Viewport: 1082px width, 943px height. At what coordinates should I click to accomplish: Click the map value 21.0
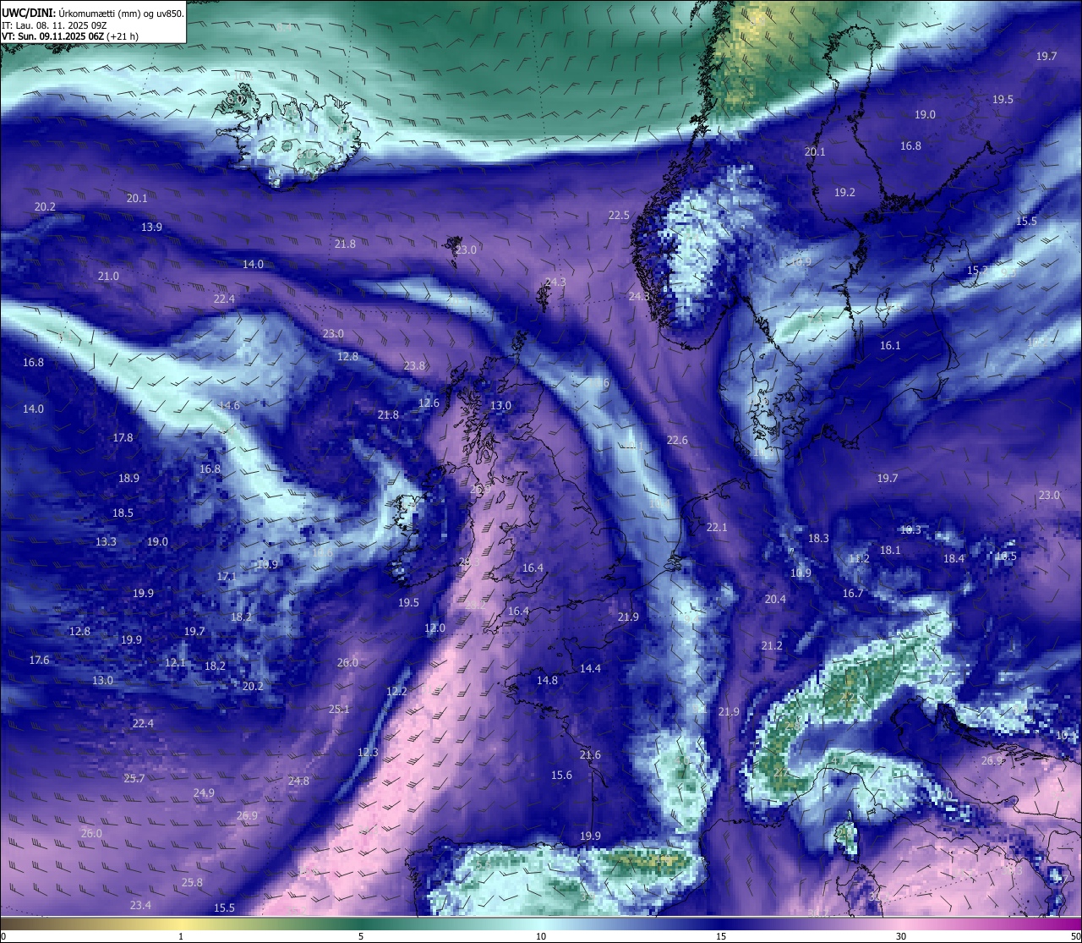coord(108,276)
